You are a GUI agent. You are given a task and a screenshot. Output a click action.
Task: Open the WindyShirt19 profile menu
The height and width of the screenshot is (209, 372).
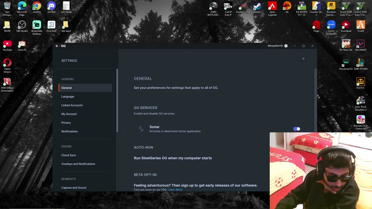point(278,46)
